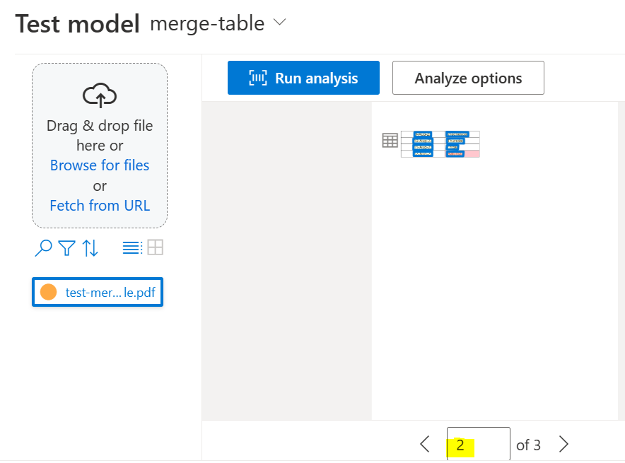625x463 pixels.
Task: Click the cloud upload icon
Action: tap(99, 93)
